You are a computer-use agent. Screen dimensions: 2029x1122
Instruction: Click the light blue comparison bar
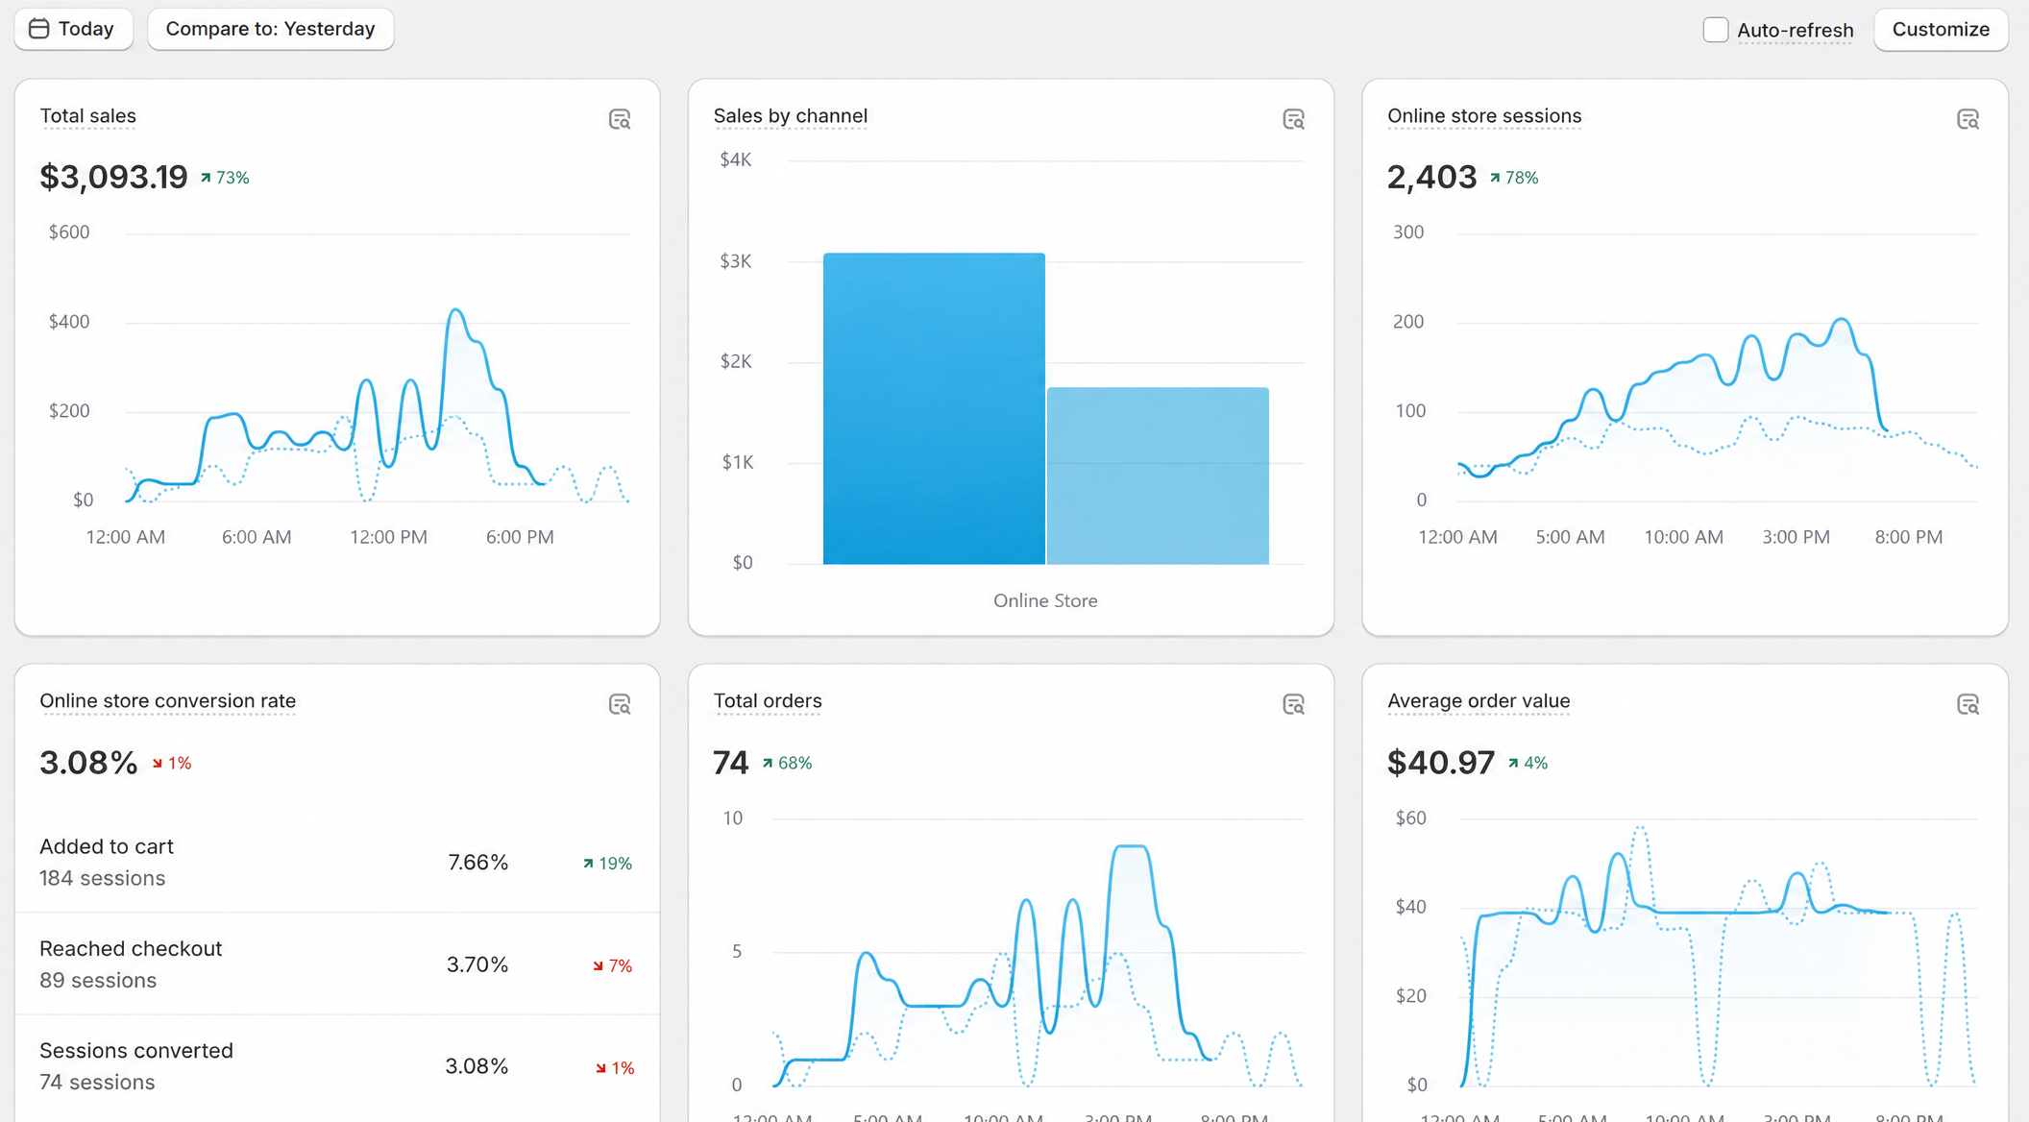tap(1158, 476)
